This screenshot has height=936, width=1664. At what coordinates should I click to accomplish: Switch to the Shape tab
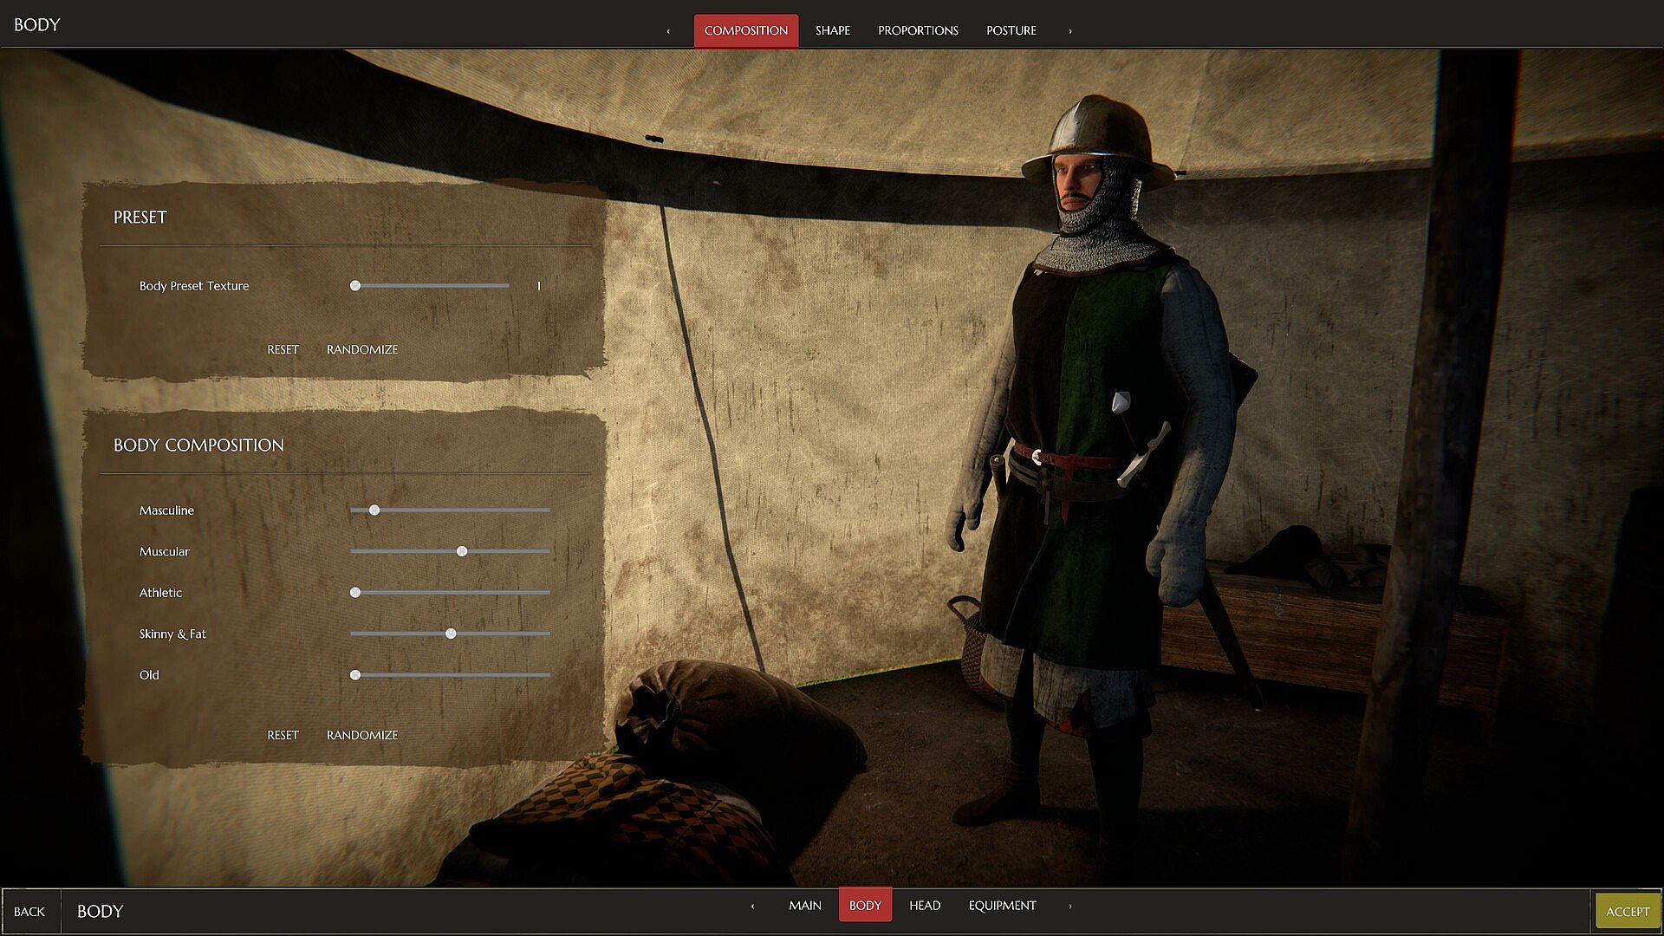coord(832,30)
